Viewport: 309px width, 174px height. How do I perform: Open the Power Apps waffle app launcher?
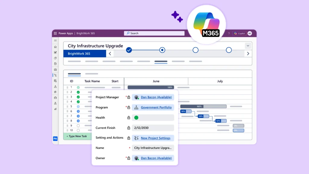point(55,33)
